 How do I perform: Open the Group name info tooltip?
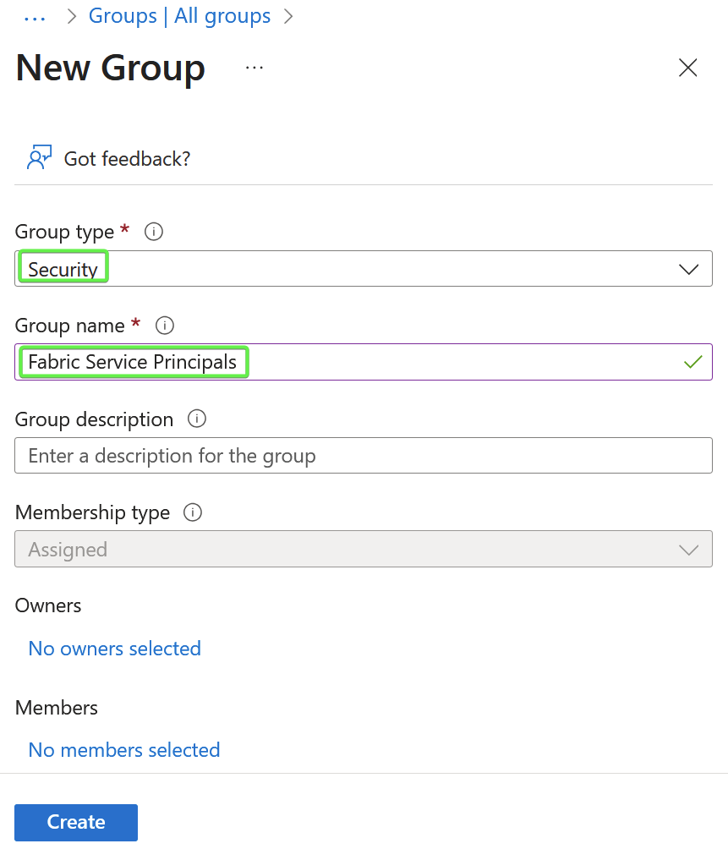pyautogui.click(x=164, y=326)
